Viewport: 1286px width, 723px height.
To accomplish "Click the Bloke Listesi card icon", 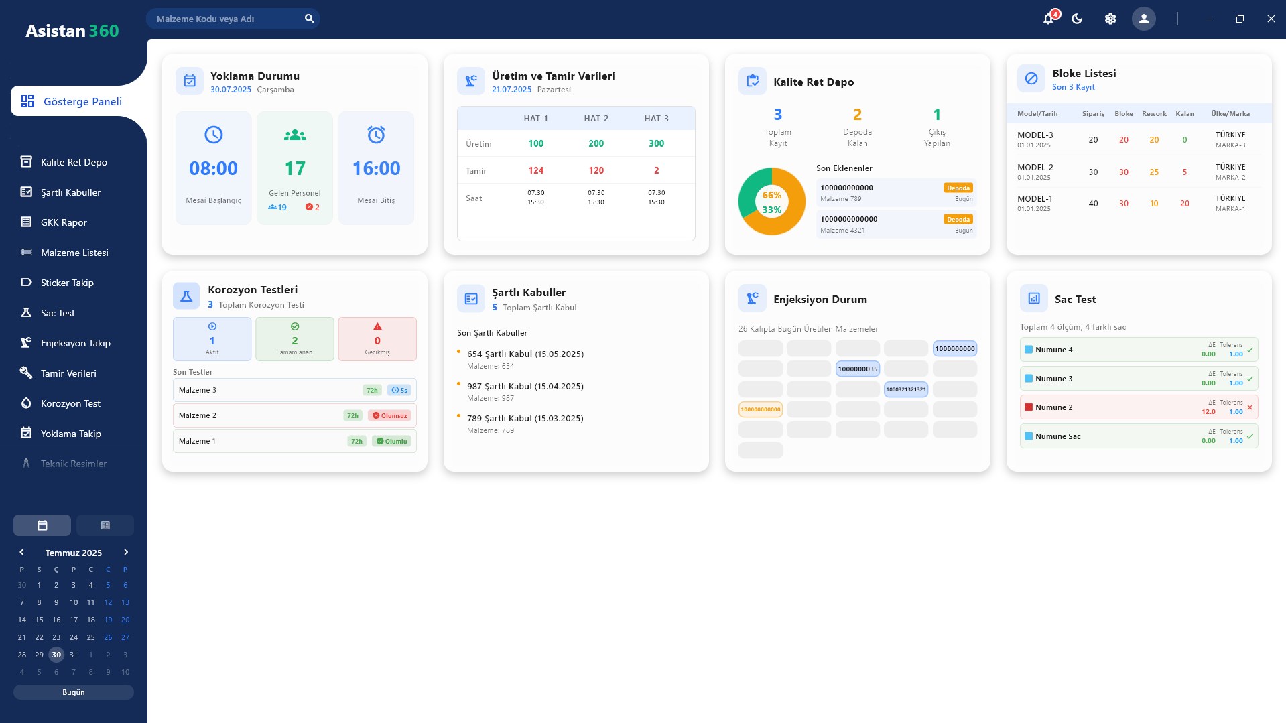I will [x=1031, y=79].
